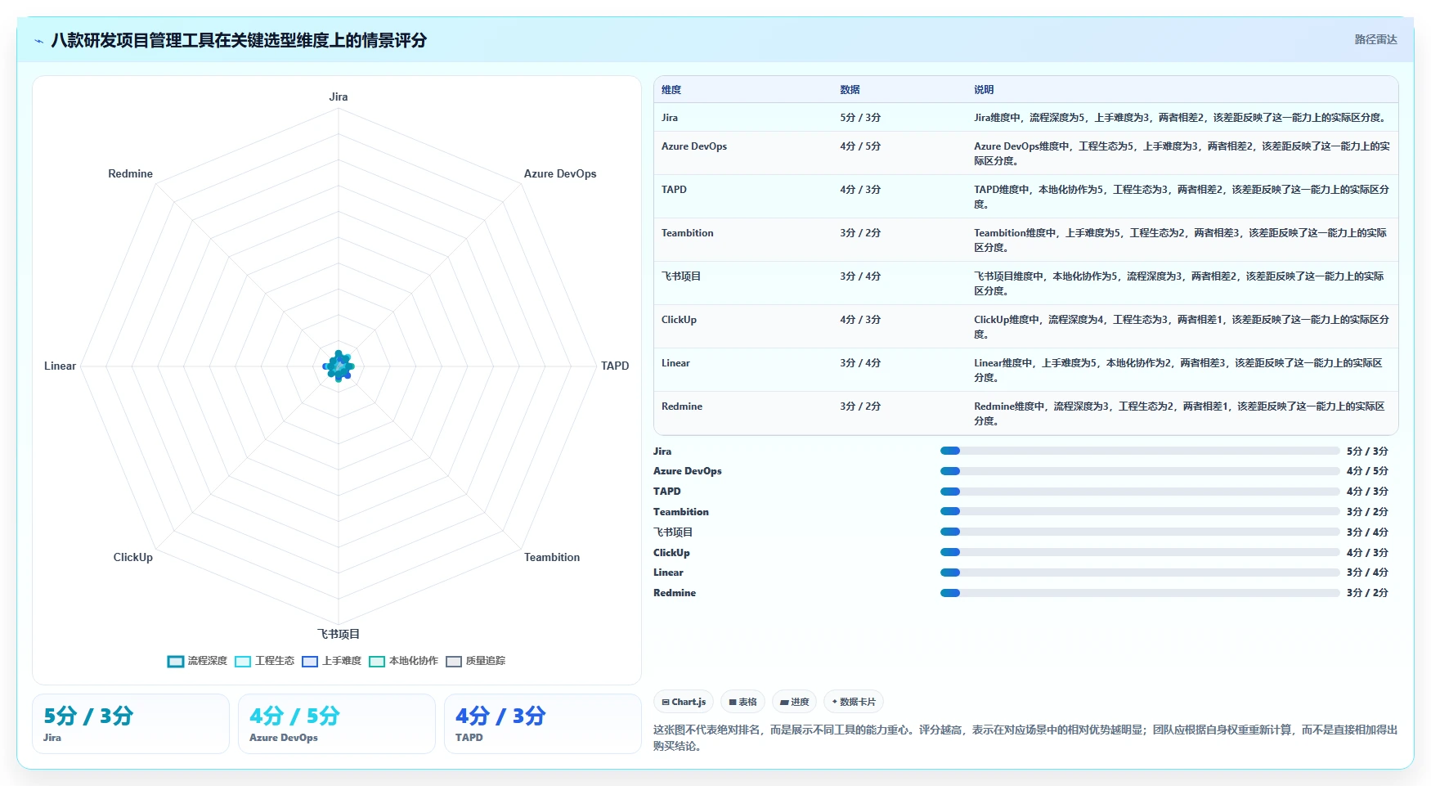Click the TAPD axis label on radar
This screenshot has width=1431, height=786.
coord(615,366)
